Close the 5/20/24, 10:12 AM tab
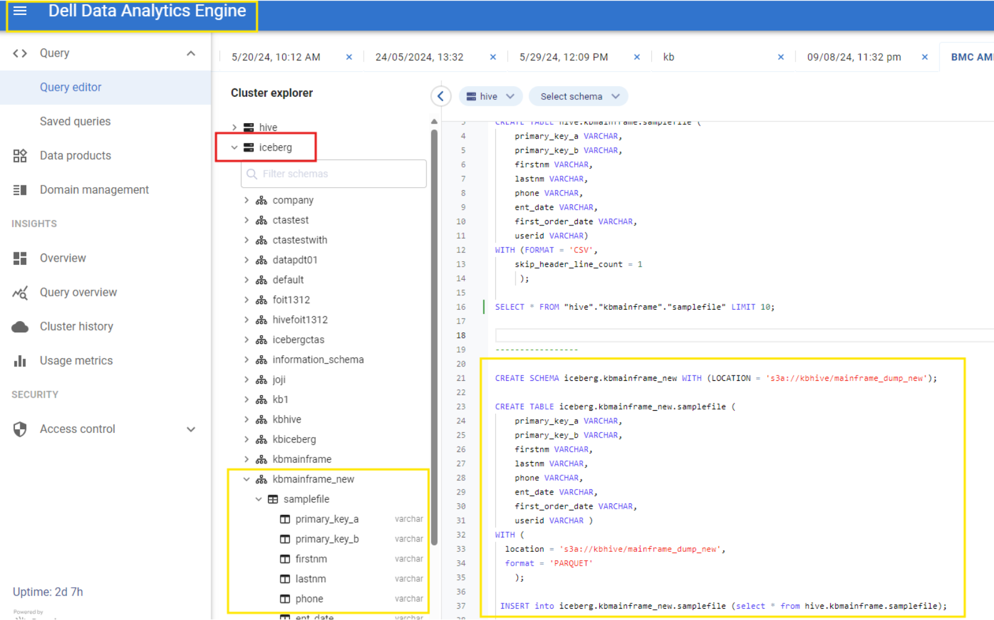 349,57
